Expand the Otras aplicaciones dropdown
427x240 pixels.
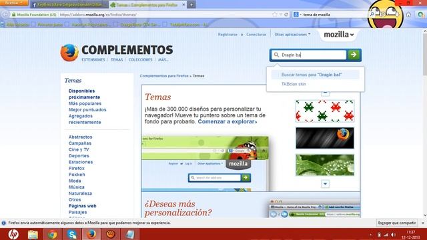[292, 34]
